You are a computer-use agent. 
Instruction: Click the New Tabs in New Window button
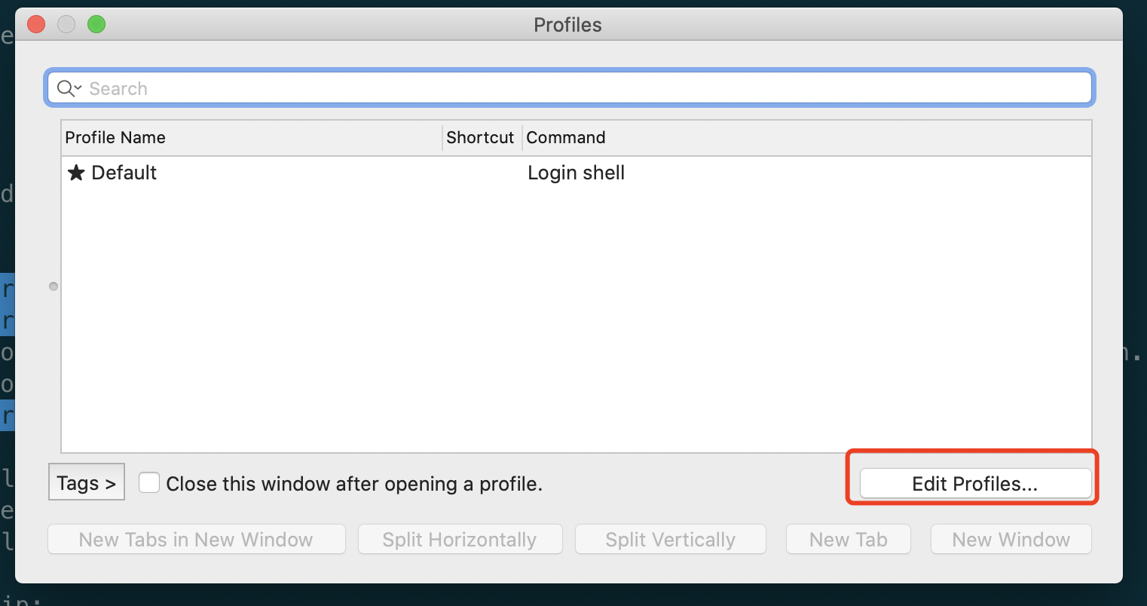tap(196, 540)
